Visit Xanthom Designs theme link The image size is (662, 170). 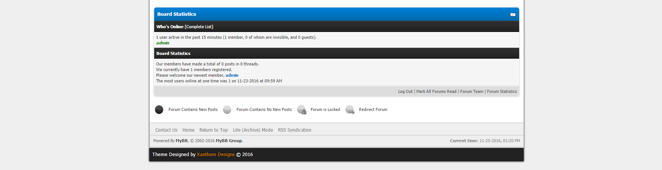(x=216, y=155)
